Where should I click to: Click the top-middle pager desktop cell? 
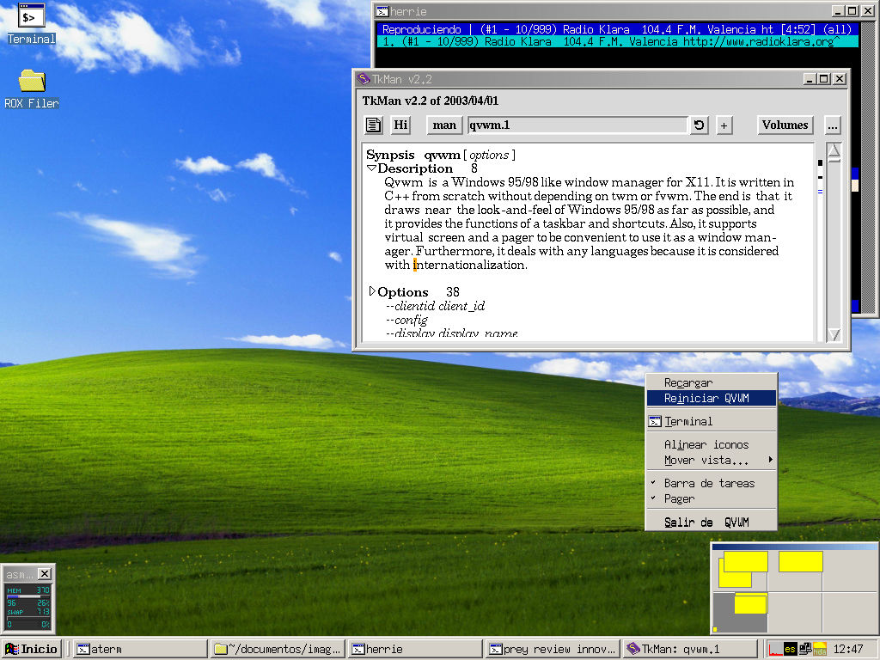click(x=795, y=569)
